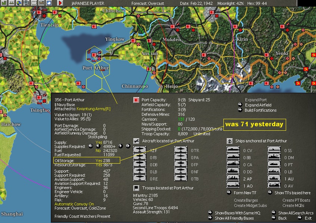The height and width of the screenshot is (223, 316).
Task: Open the globe strategic map icon
Action: pyautogui.click(x=19, y=3)
